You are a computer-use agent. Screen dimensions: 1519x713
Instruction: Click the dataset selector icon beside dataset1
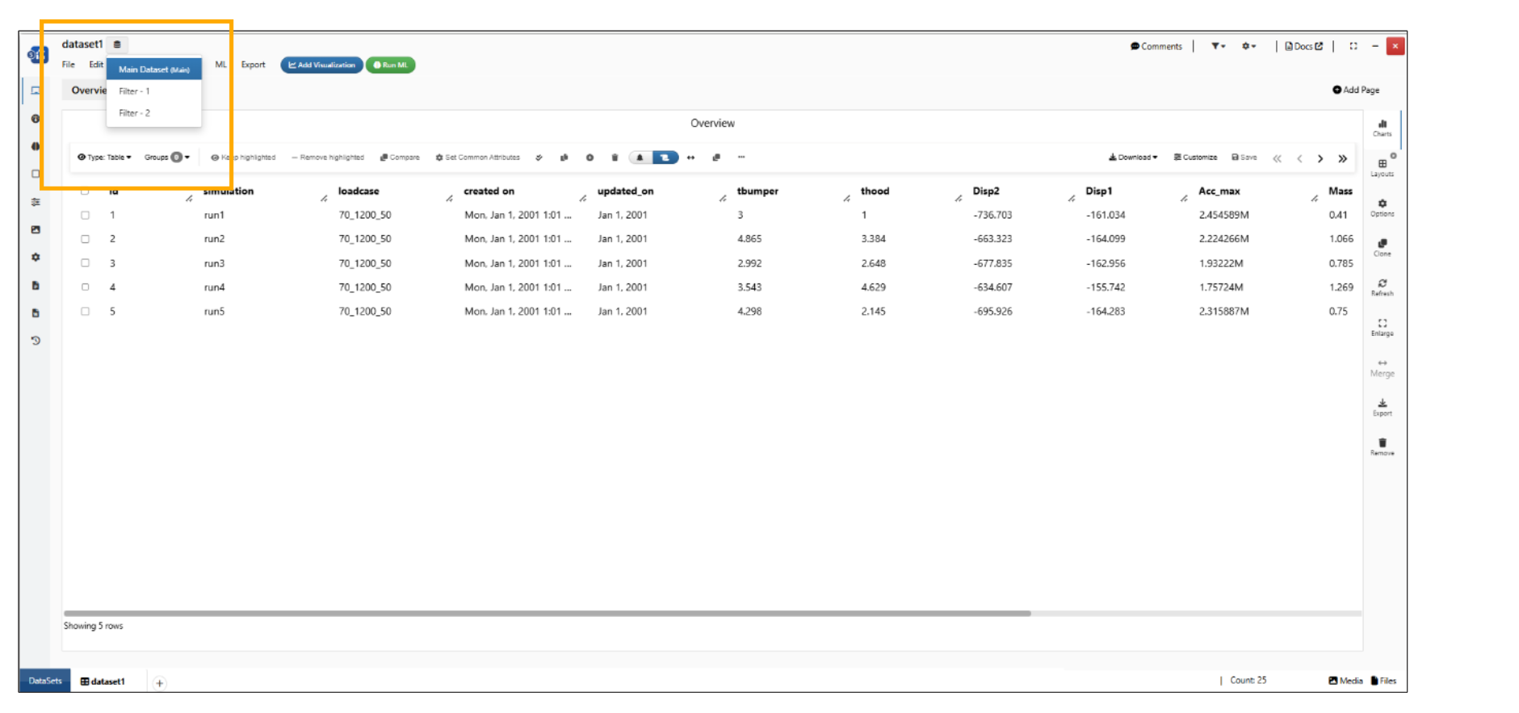tap(117, 44)
